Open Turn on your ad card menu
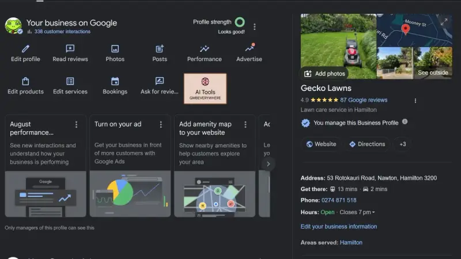Image resolution: width=461 pixels, height=259 pixels. 161,124
